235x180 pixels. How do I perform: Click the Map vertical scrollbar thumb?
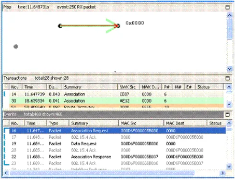230,28
